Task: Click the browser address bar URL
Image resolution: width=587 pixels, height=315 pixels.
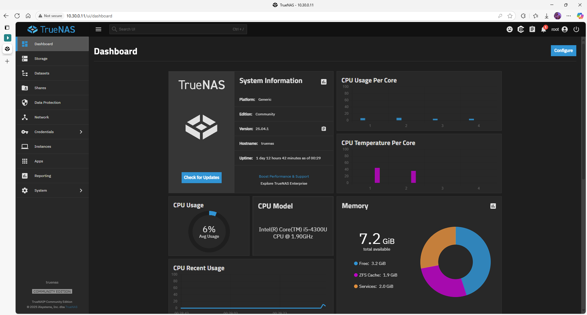Action: tap(89, 16)
